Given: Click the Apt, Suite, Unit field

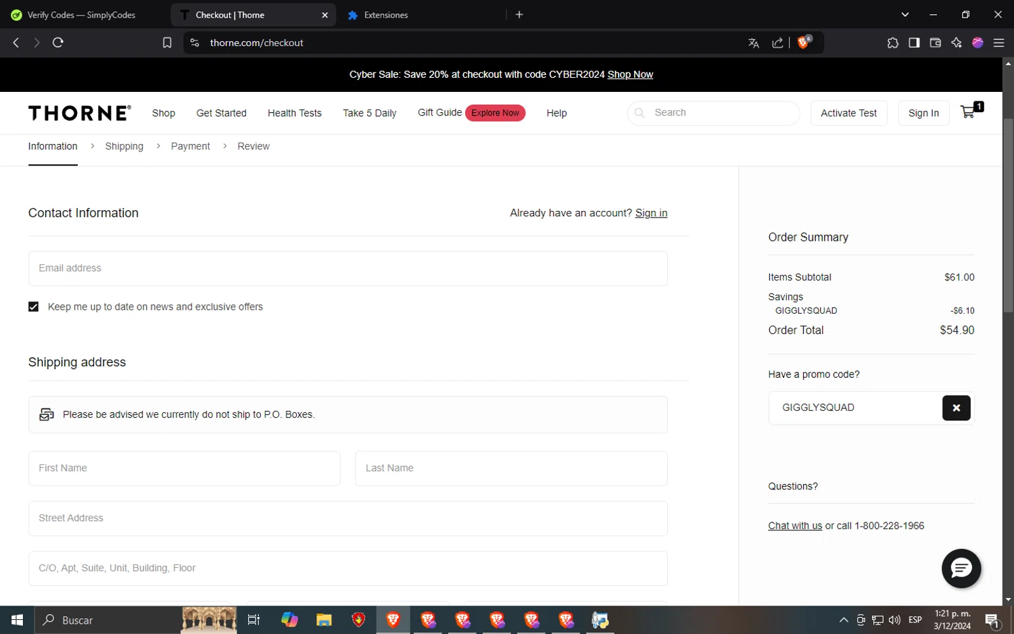Looking at the screenshot, I should [x=348, y=568].
